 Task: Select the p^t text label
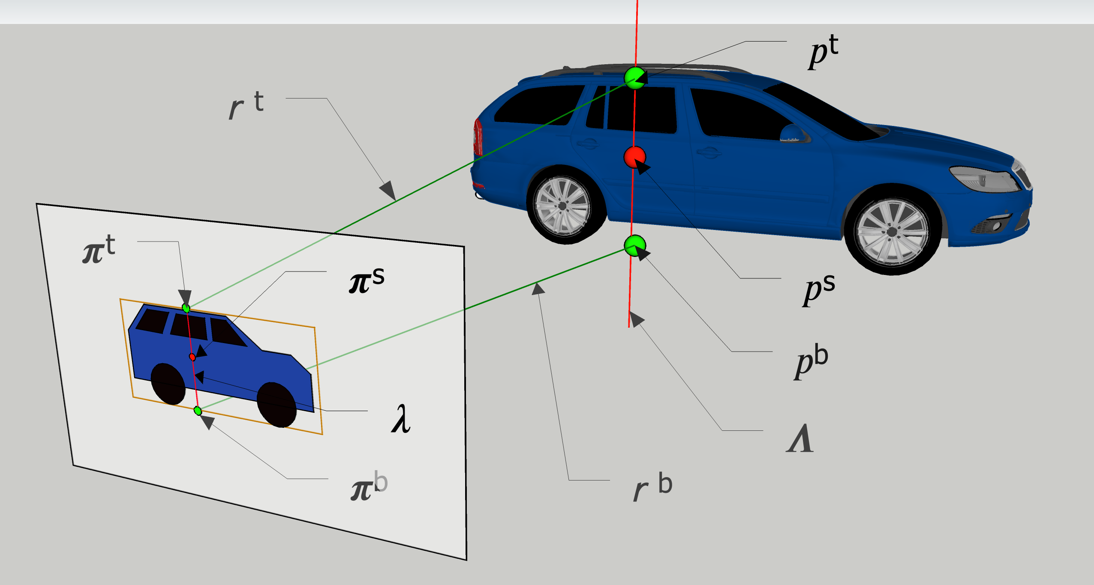coord(823,52)
